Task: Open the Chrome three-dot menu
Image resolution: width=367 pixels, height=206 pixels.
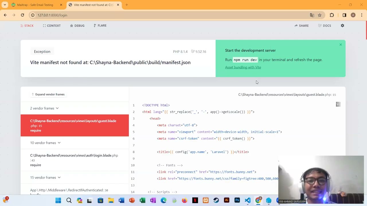Action: pyautogui.click(x=362, y=15)
